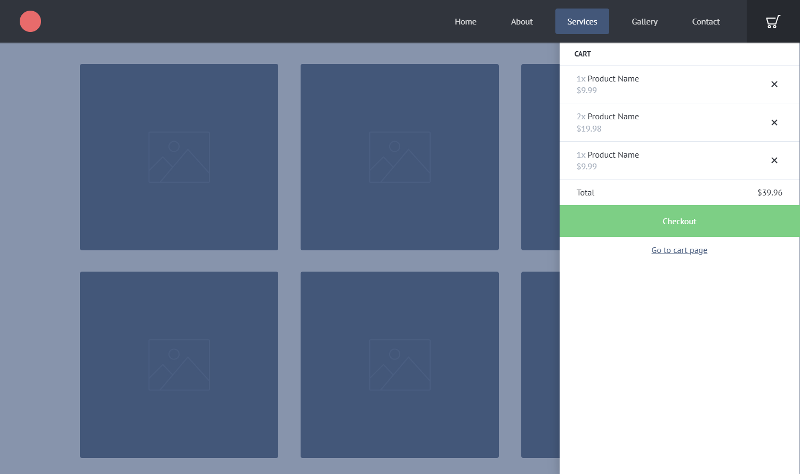
Task: Select the Services nav item
Action: [582, 21]
